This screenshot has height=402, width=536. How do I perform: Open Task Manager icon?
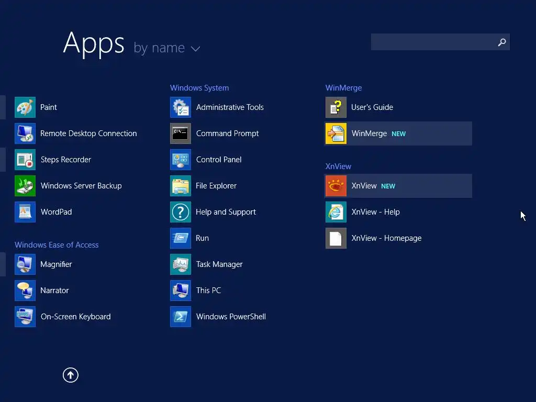(181, 264)
